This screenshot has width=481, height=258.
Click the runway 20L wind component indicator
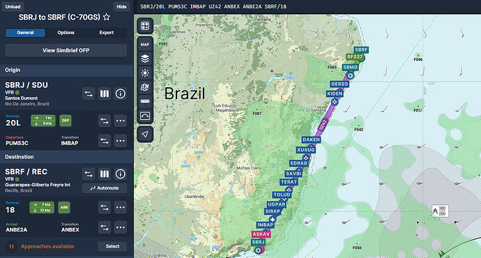[x=43, y=121]
